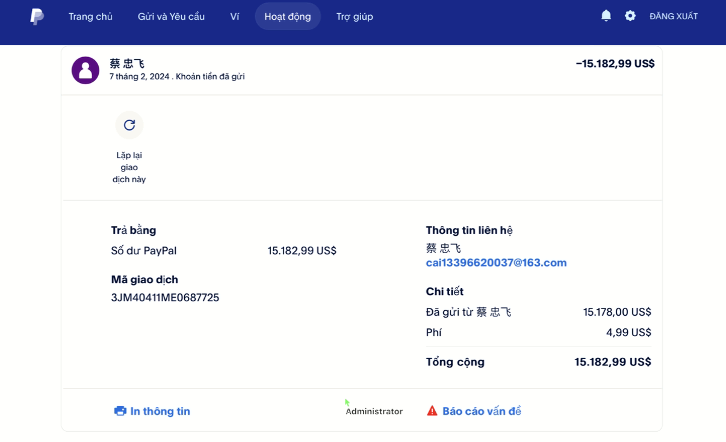Click the Thông tin liên hệ heading
The height and width of the screenshot is (442, 726).
pyautogui.click(x=470, y=230)
